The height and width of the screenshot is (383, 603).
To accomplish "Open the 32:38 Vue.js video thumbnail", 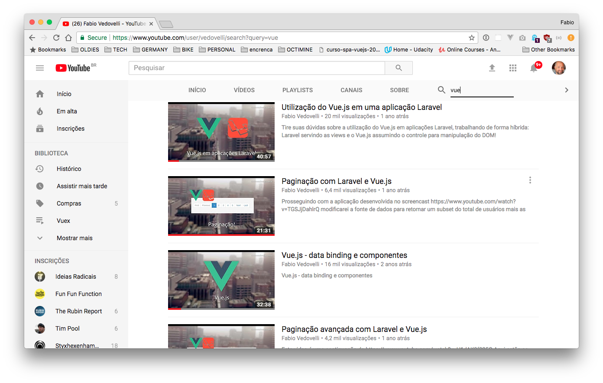I will 221,280.
